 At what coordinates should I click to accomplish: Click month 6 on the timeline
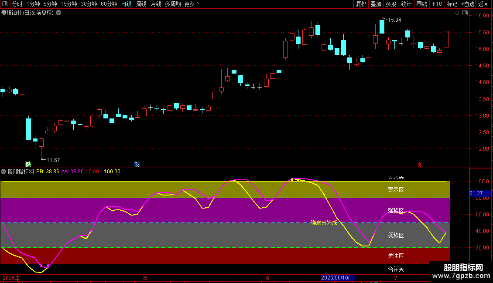click(x=267, y=278)
